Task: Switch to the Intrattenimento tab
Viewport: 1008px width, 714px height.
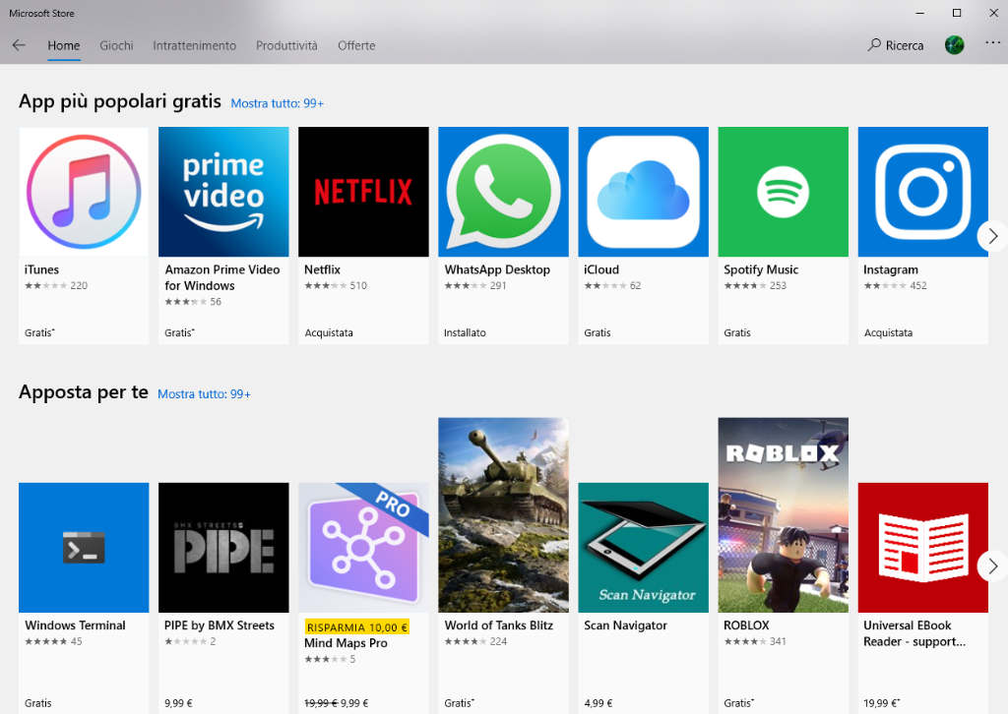Action: [194, 45]
